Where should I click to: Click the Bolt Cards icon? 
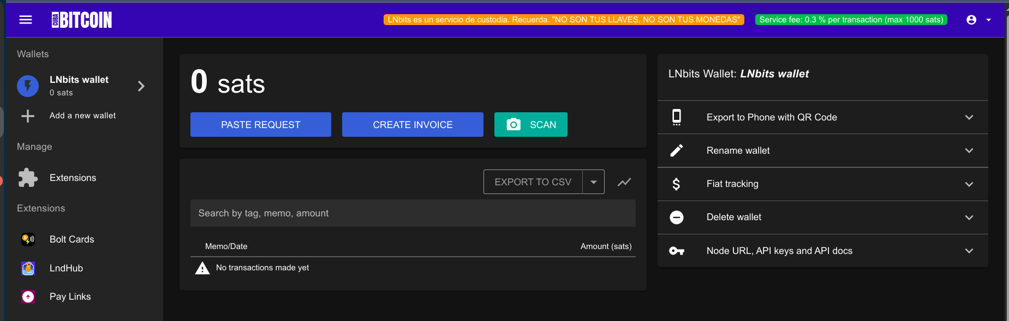point(28,239)
